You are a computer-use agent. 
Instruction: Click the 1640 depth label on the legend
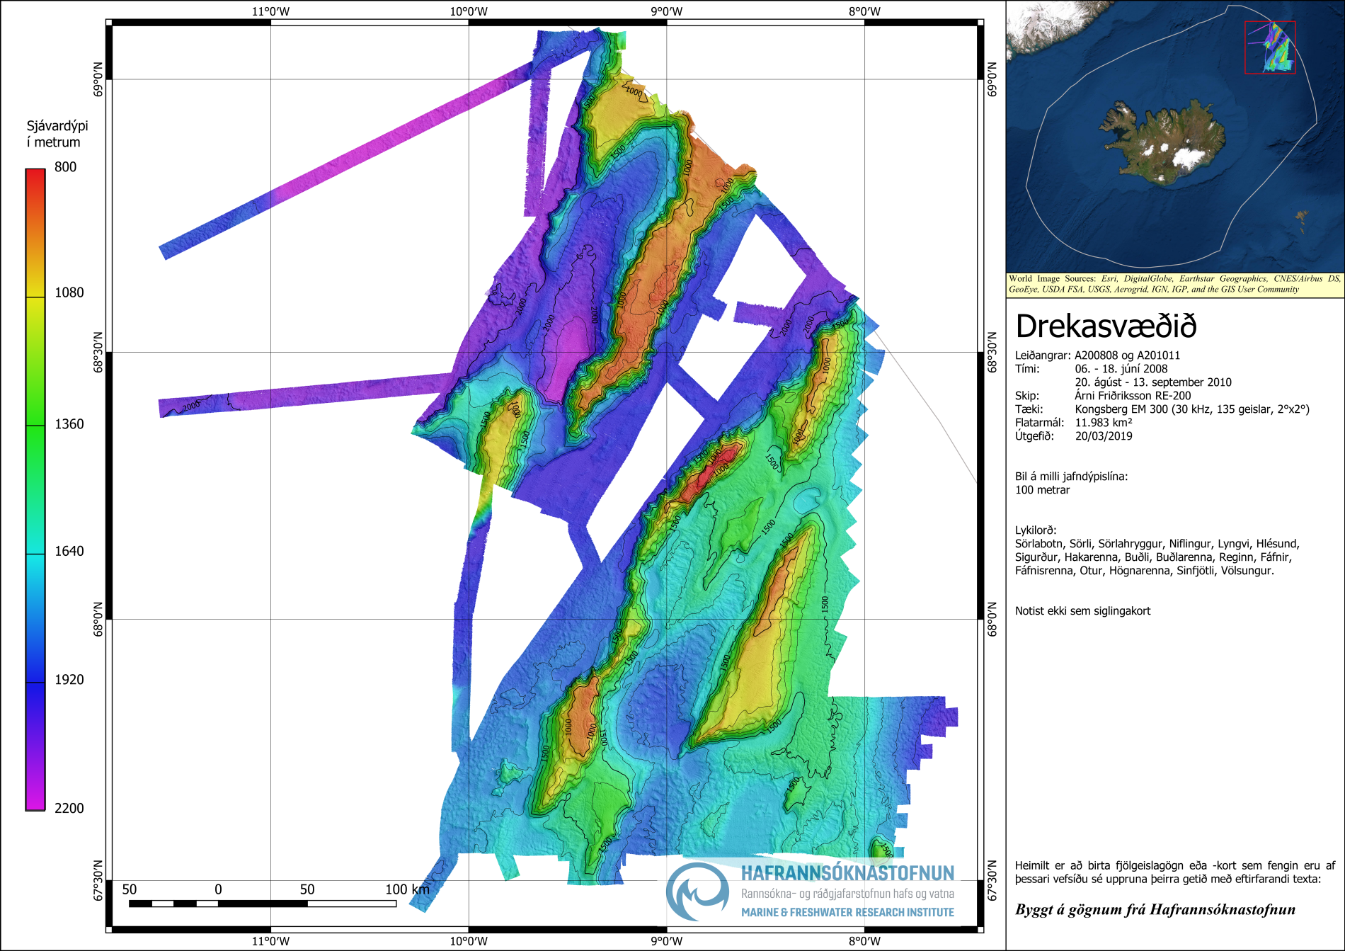pyautogui.click(x=69, y=551)
